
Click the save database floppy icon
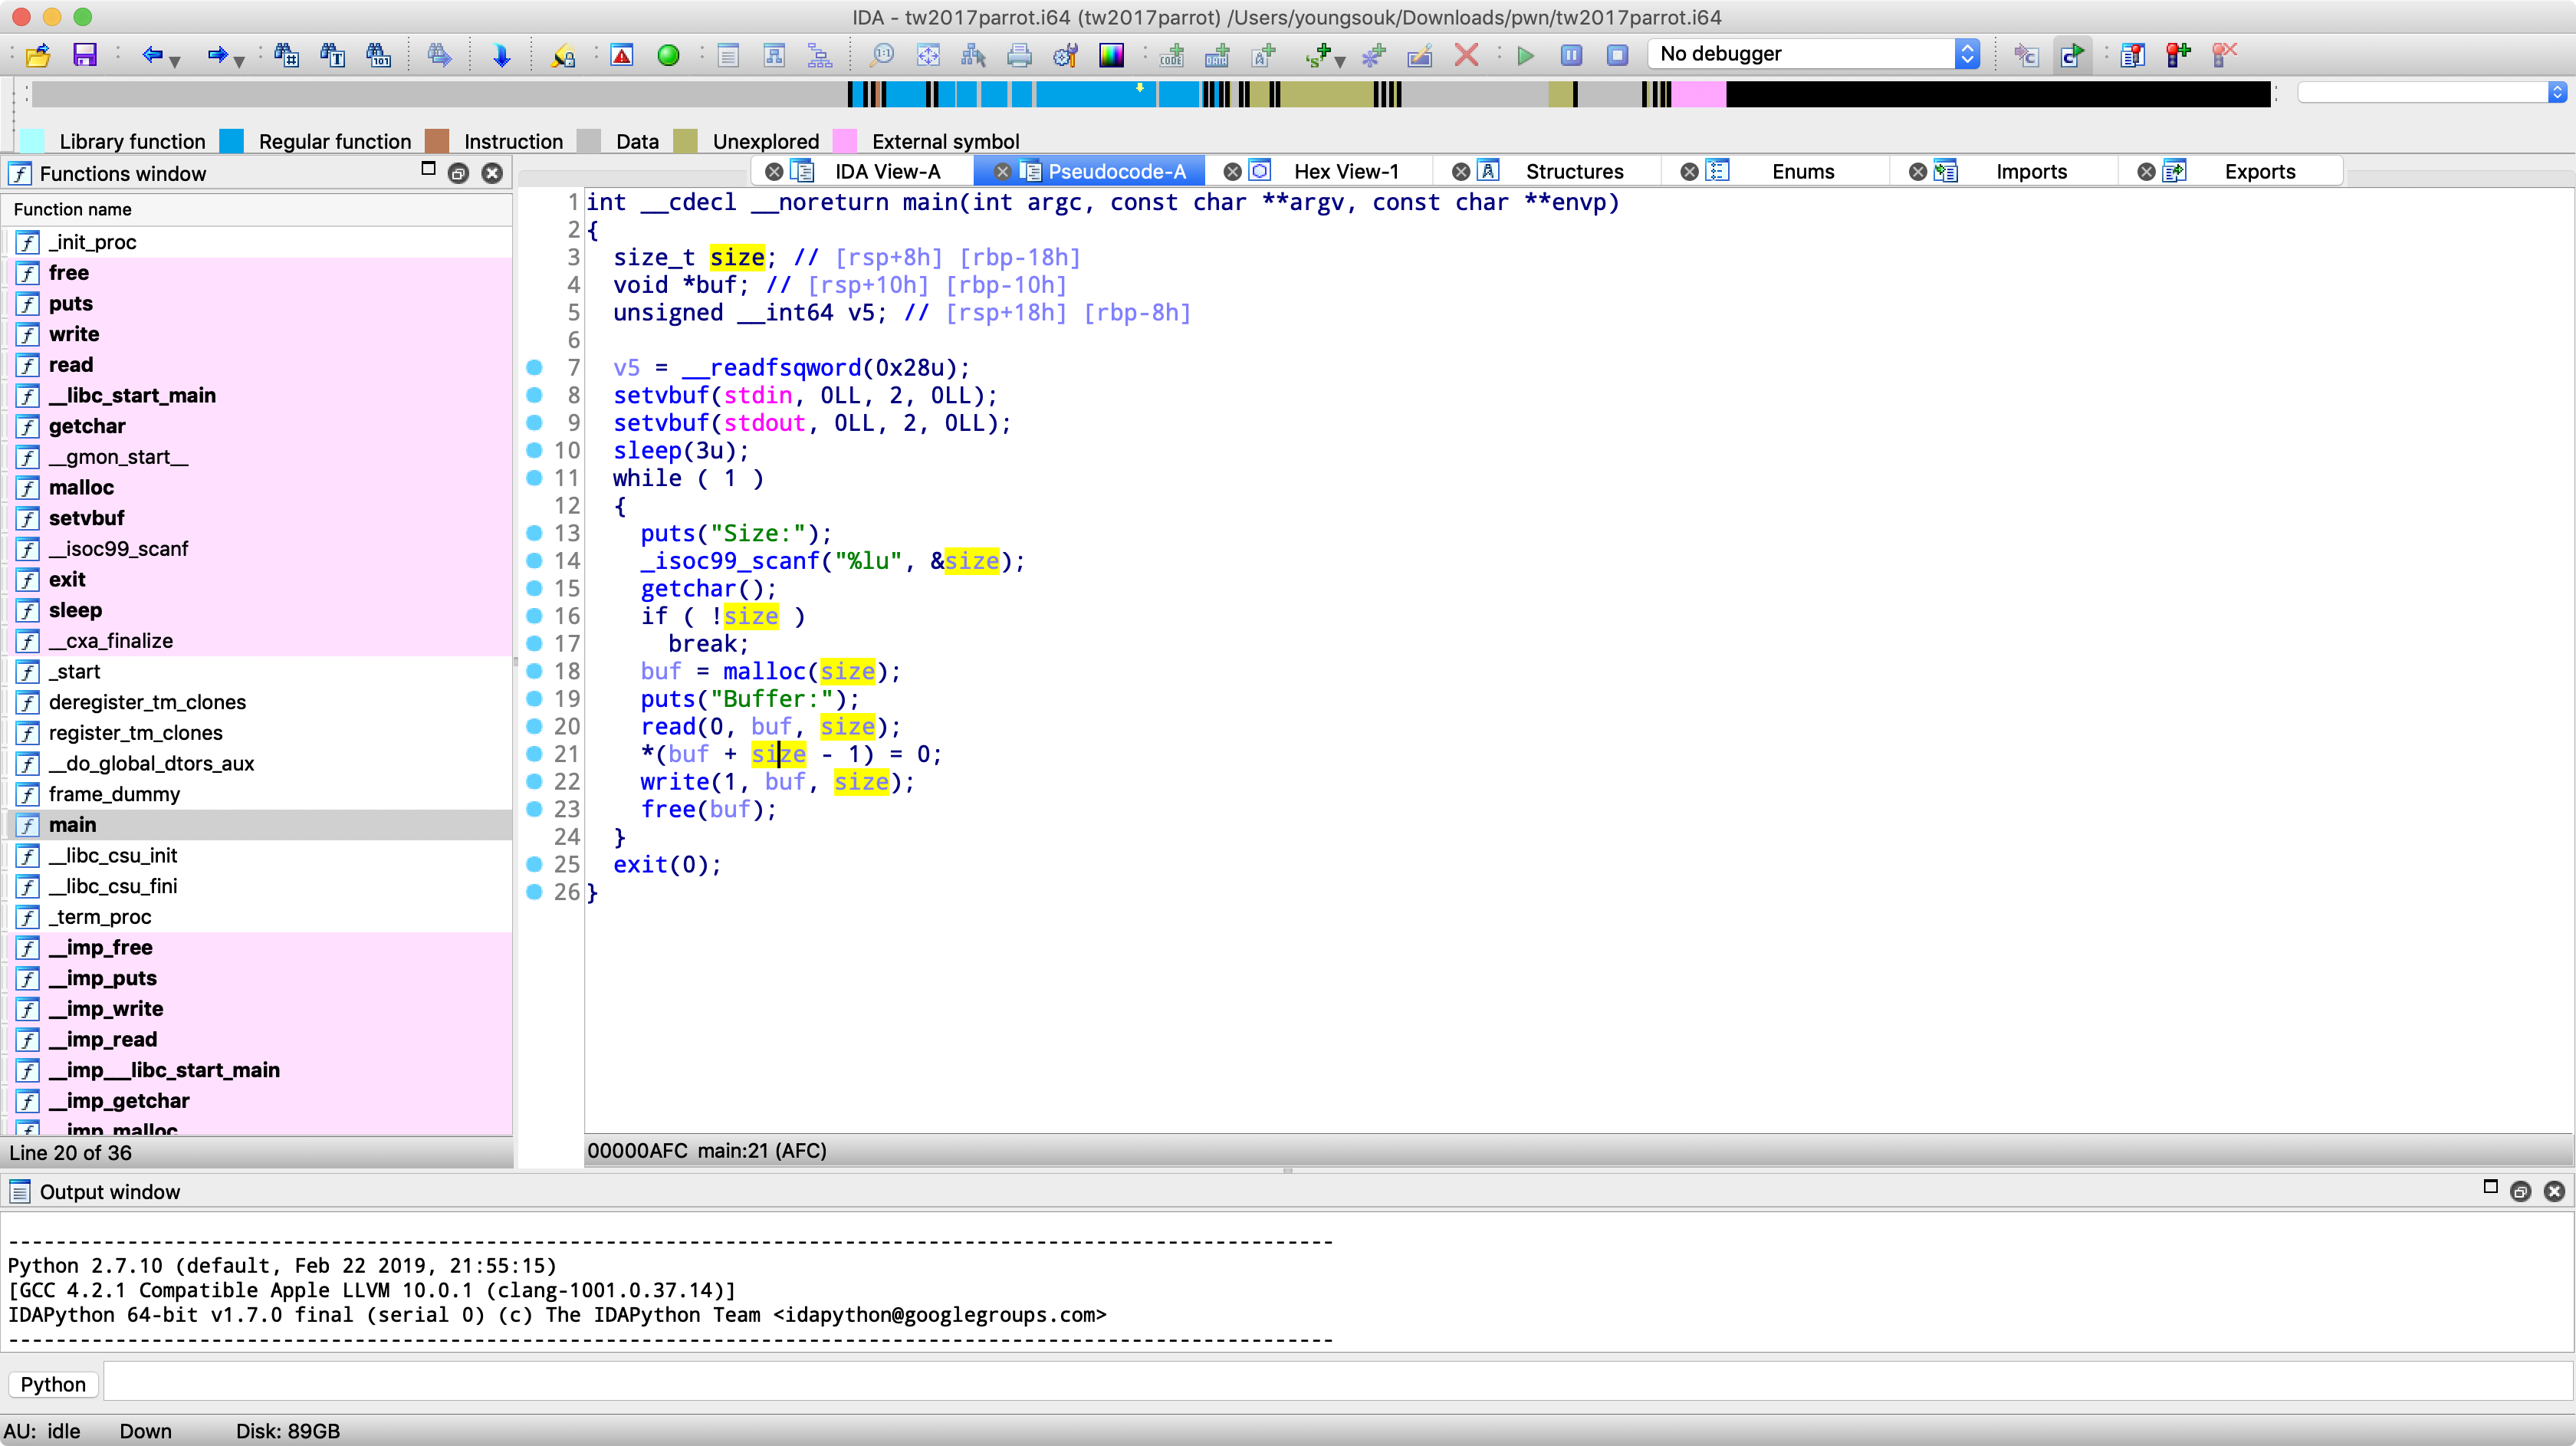84,55
